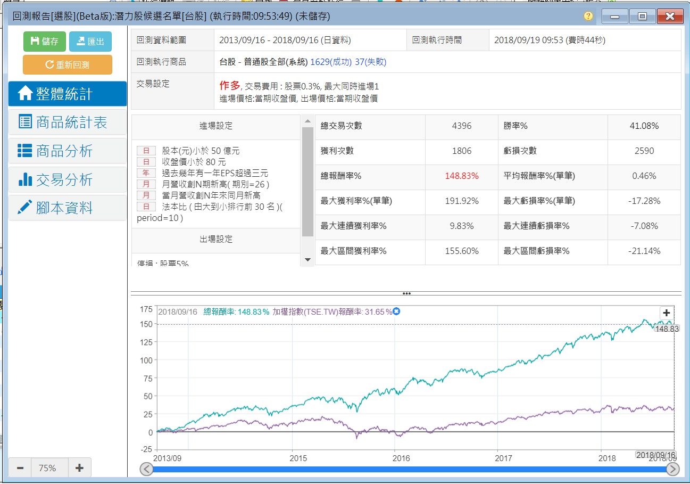This screenshot has height=484, width=690.
Task: Select the 交易分析 tab
Action: point(68,180)
